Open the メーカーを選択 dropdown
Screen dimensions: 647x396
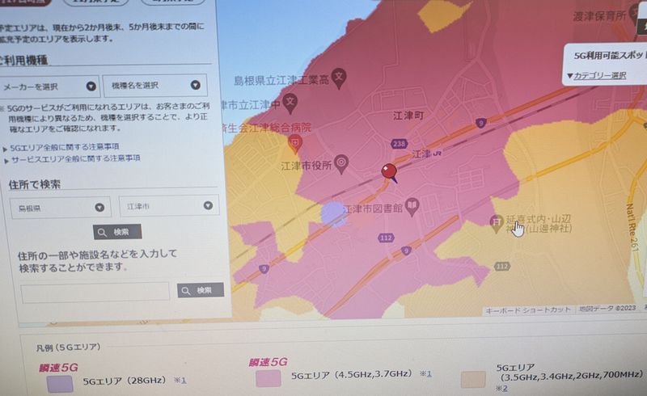click(49, 86)
